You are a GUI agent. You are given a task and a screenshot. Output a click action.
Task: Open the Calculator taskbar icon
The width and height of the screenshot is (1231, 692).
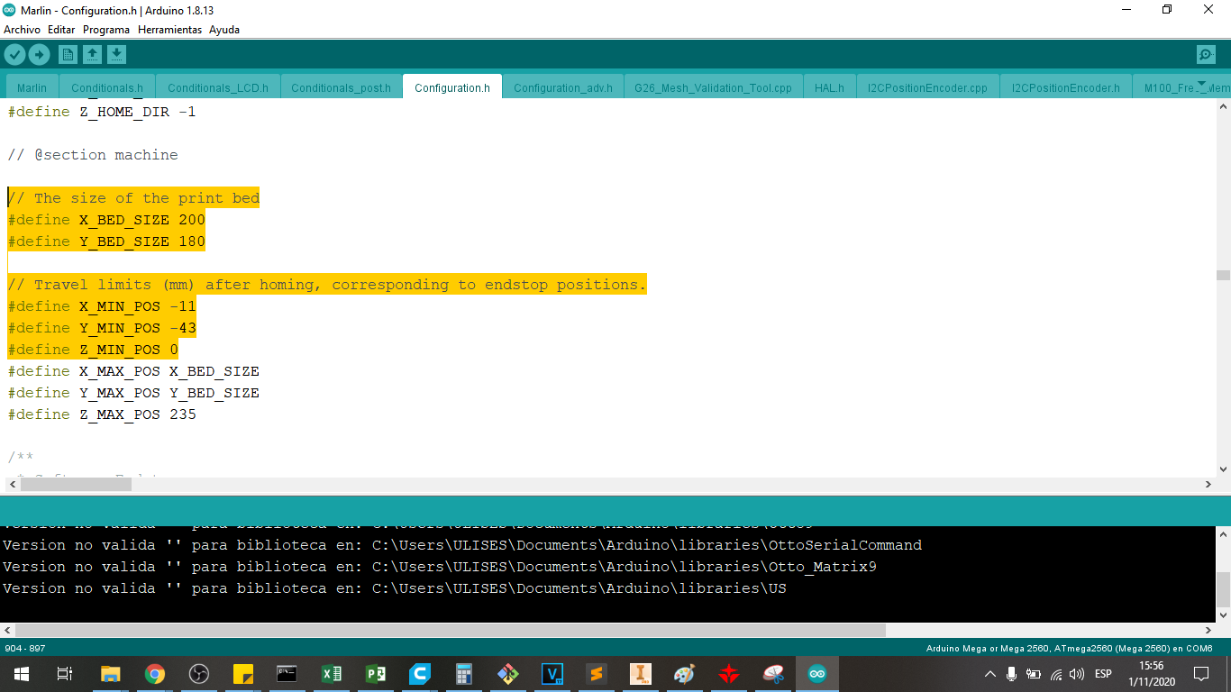[464, 674]
